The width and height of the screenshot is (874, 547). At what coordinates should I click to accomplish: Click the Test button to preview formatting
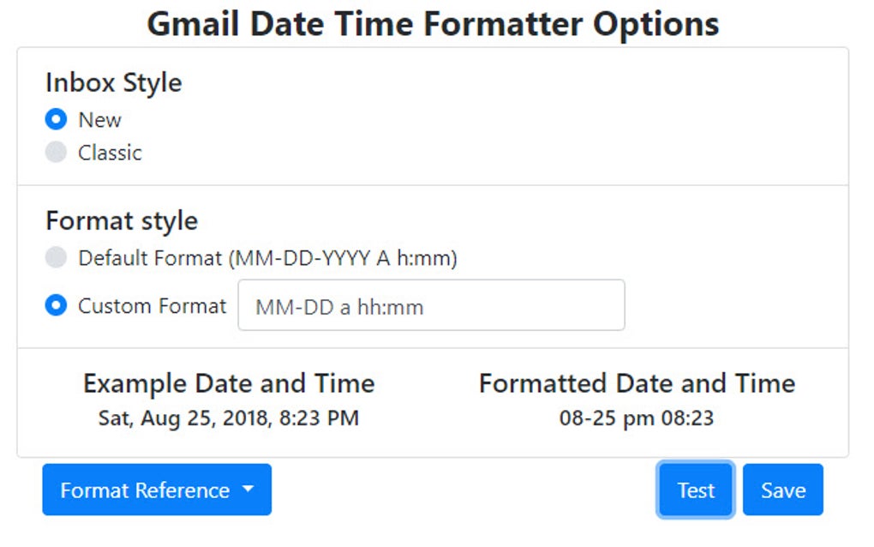[x=694, y=490]
